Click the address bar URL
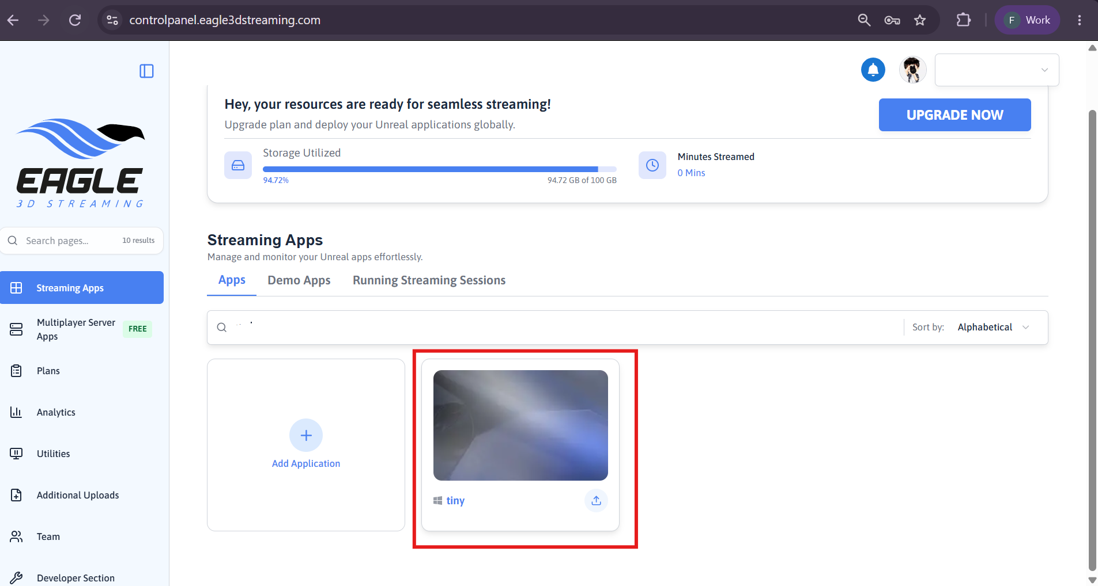The image size is (1098, 586). coord(225,20)
